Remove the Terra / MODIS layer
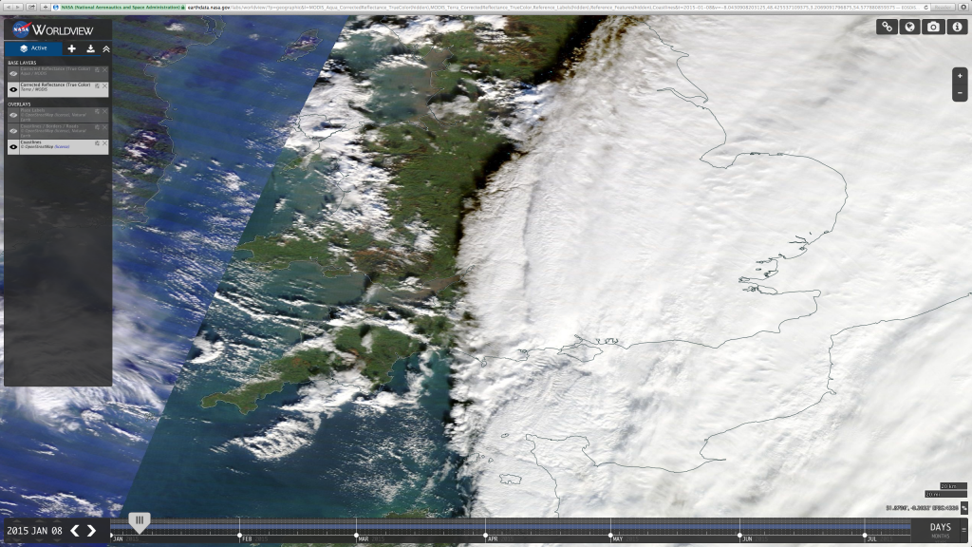The width and height of the screenshot is (972, 547). click(104, 86)
